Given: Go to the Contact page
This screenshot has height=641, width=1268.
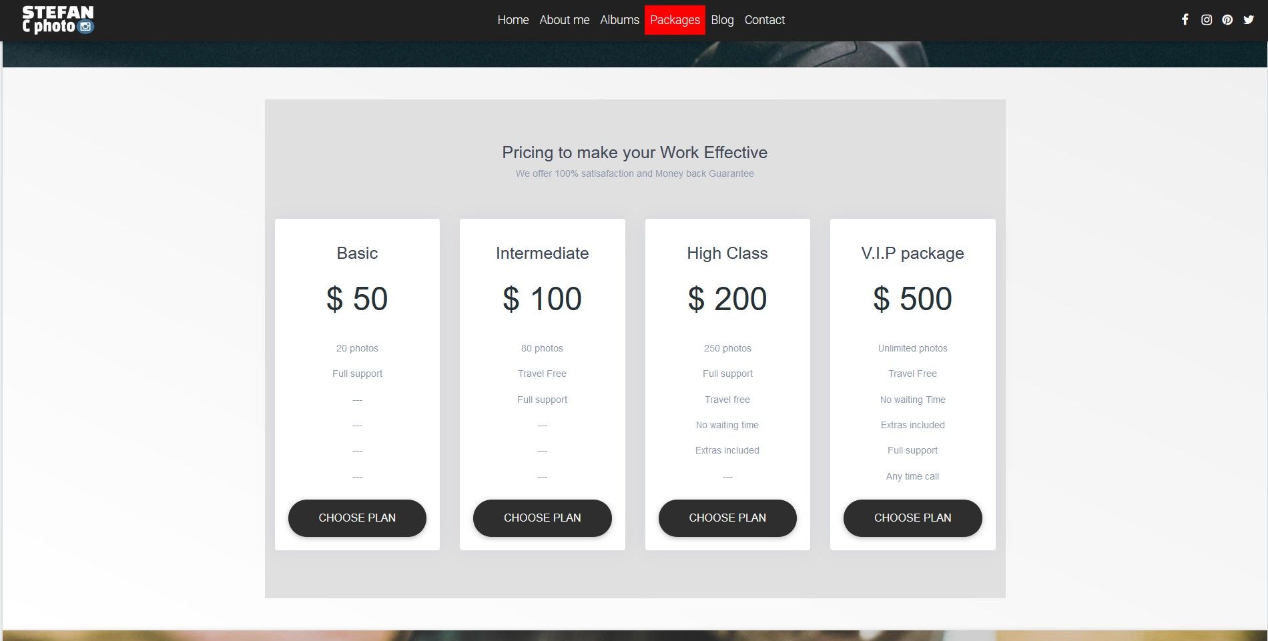Looking at the screenshot, I should point(764,20).
